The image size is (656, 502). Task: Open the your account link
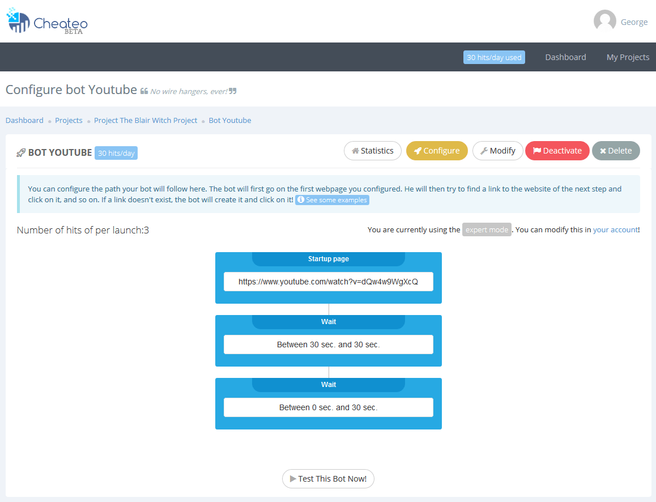click(x=615, y=229)
